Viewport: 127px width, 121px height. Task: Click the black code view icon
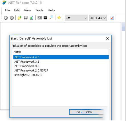[x=45, y=18]
